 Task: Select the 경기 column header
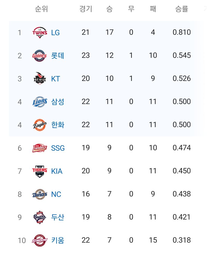coord(86,9)
